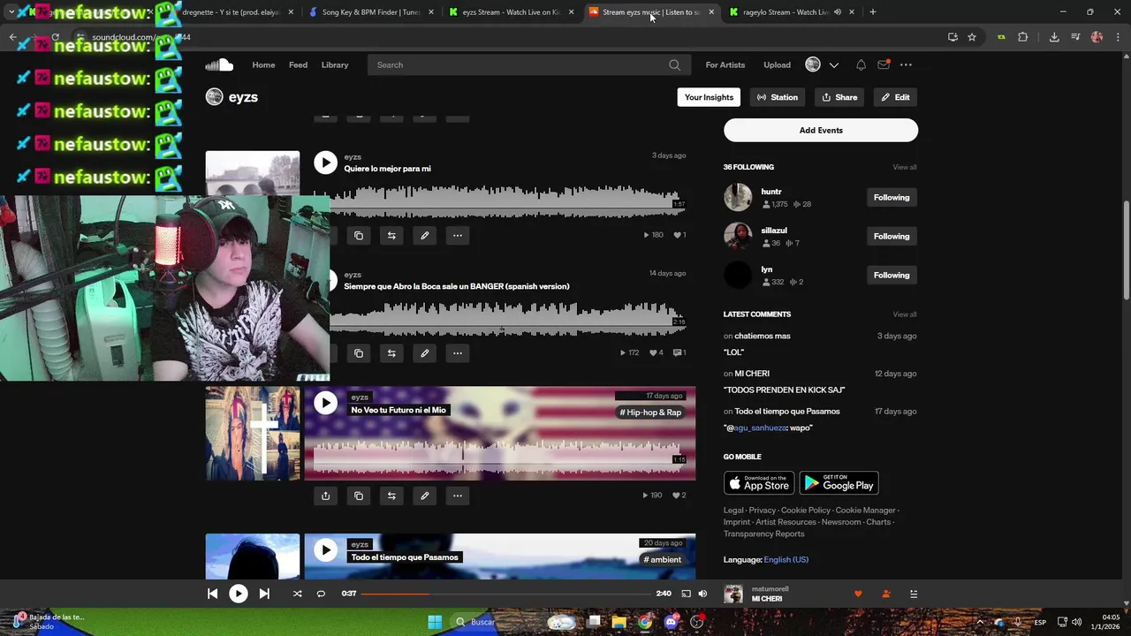Open the Feed page
1131x636 pixels.
pos(298,64)
